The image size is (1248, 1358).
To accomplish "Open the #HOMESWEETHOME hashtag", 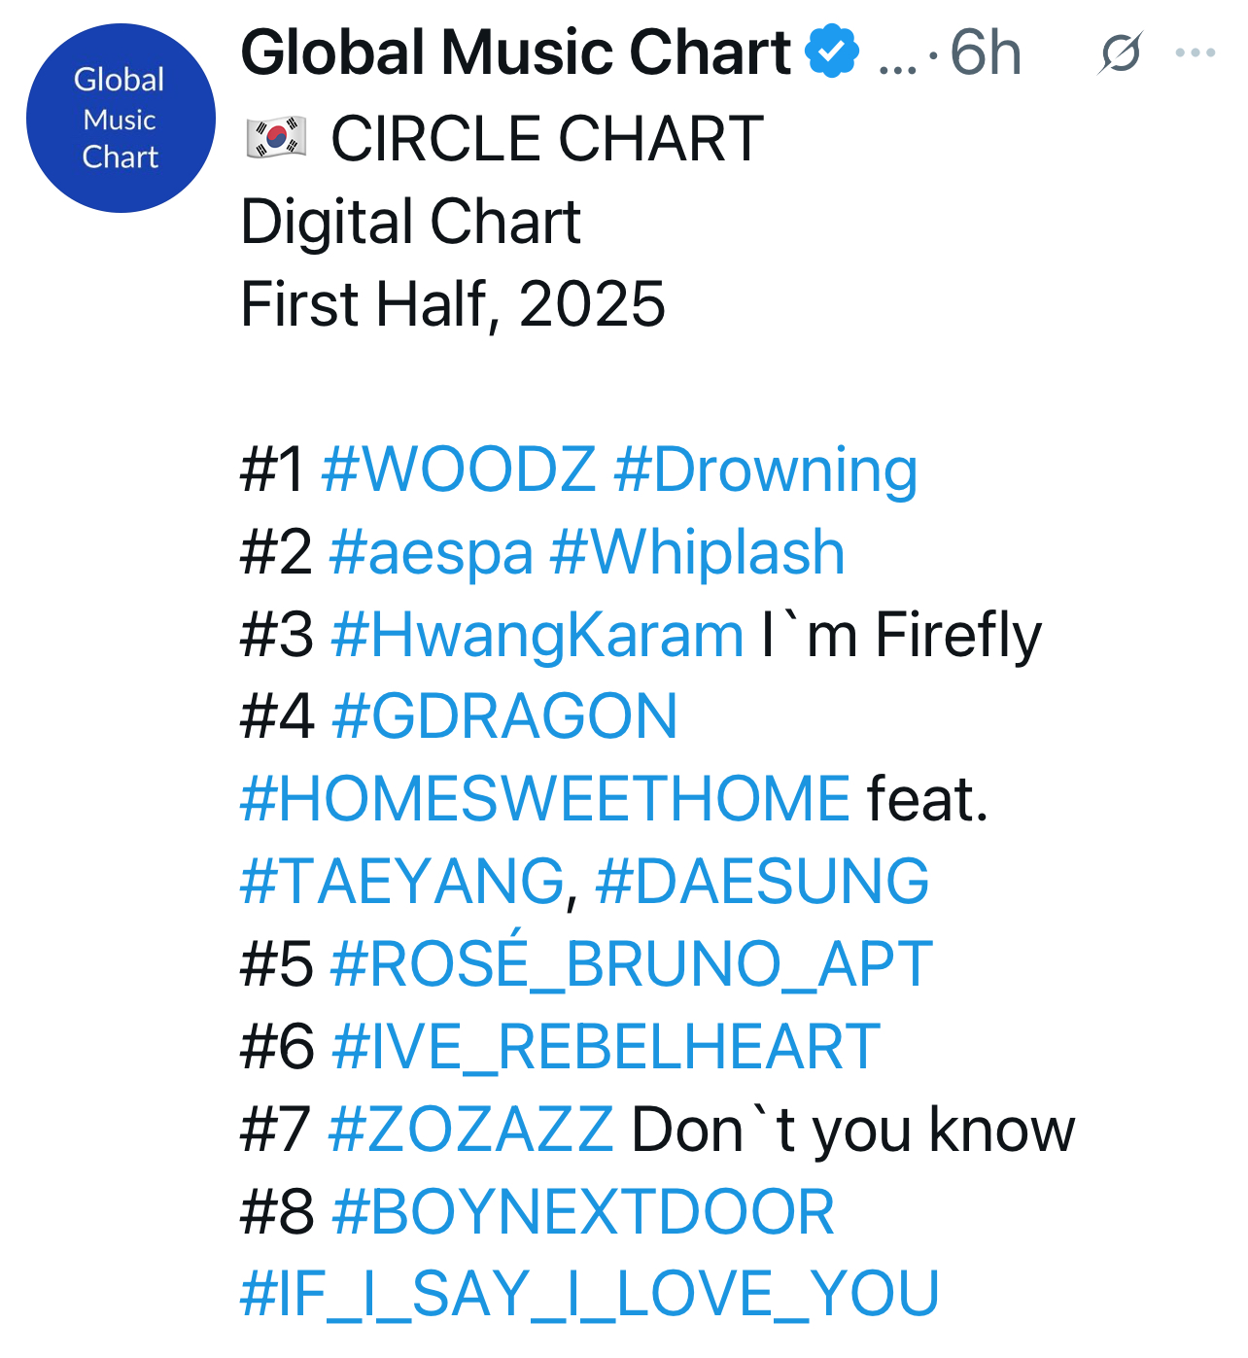I will (545, 800).
